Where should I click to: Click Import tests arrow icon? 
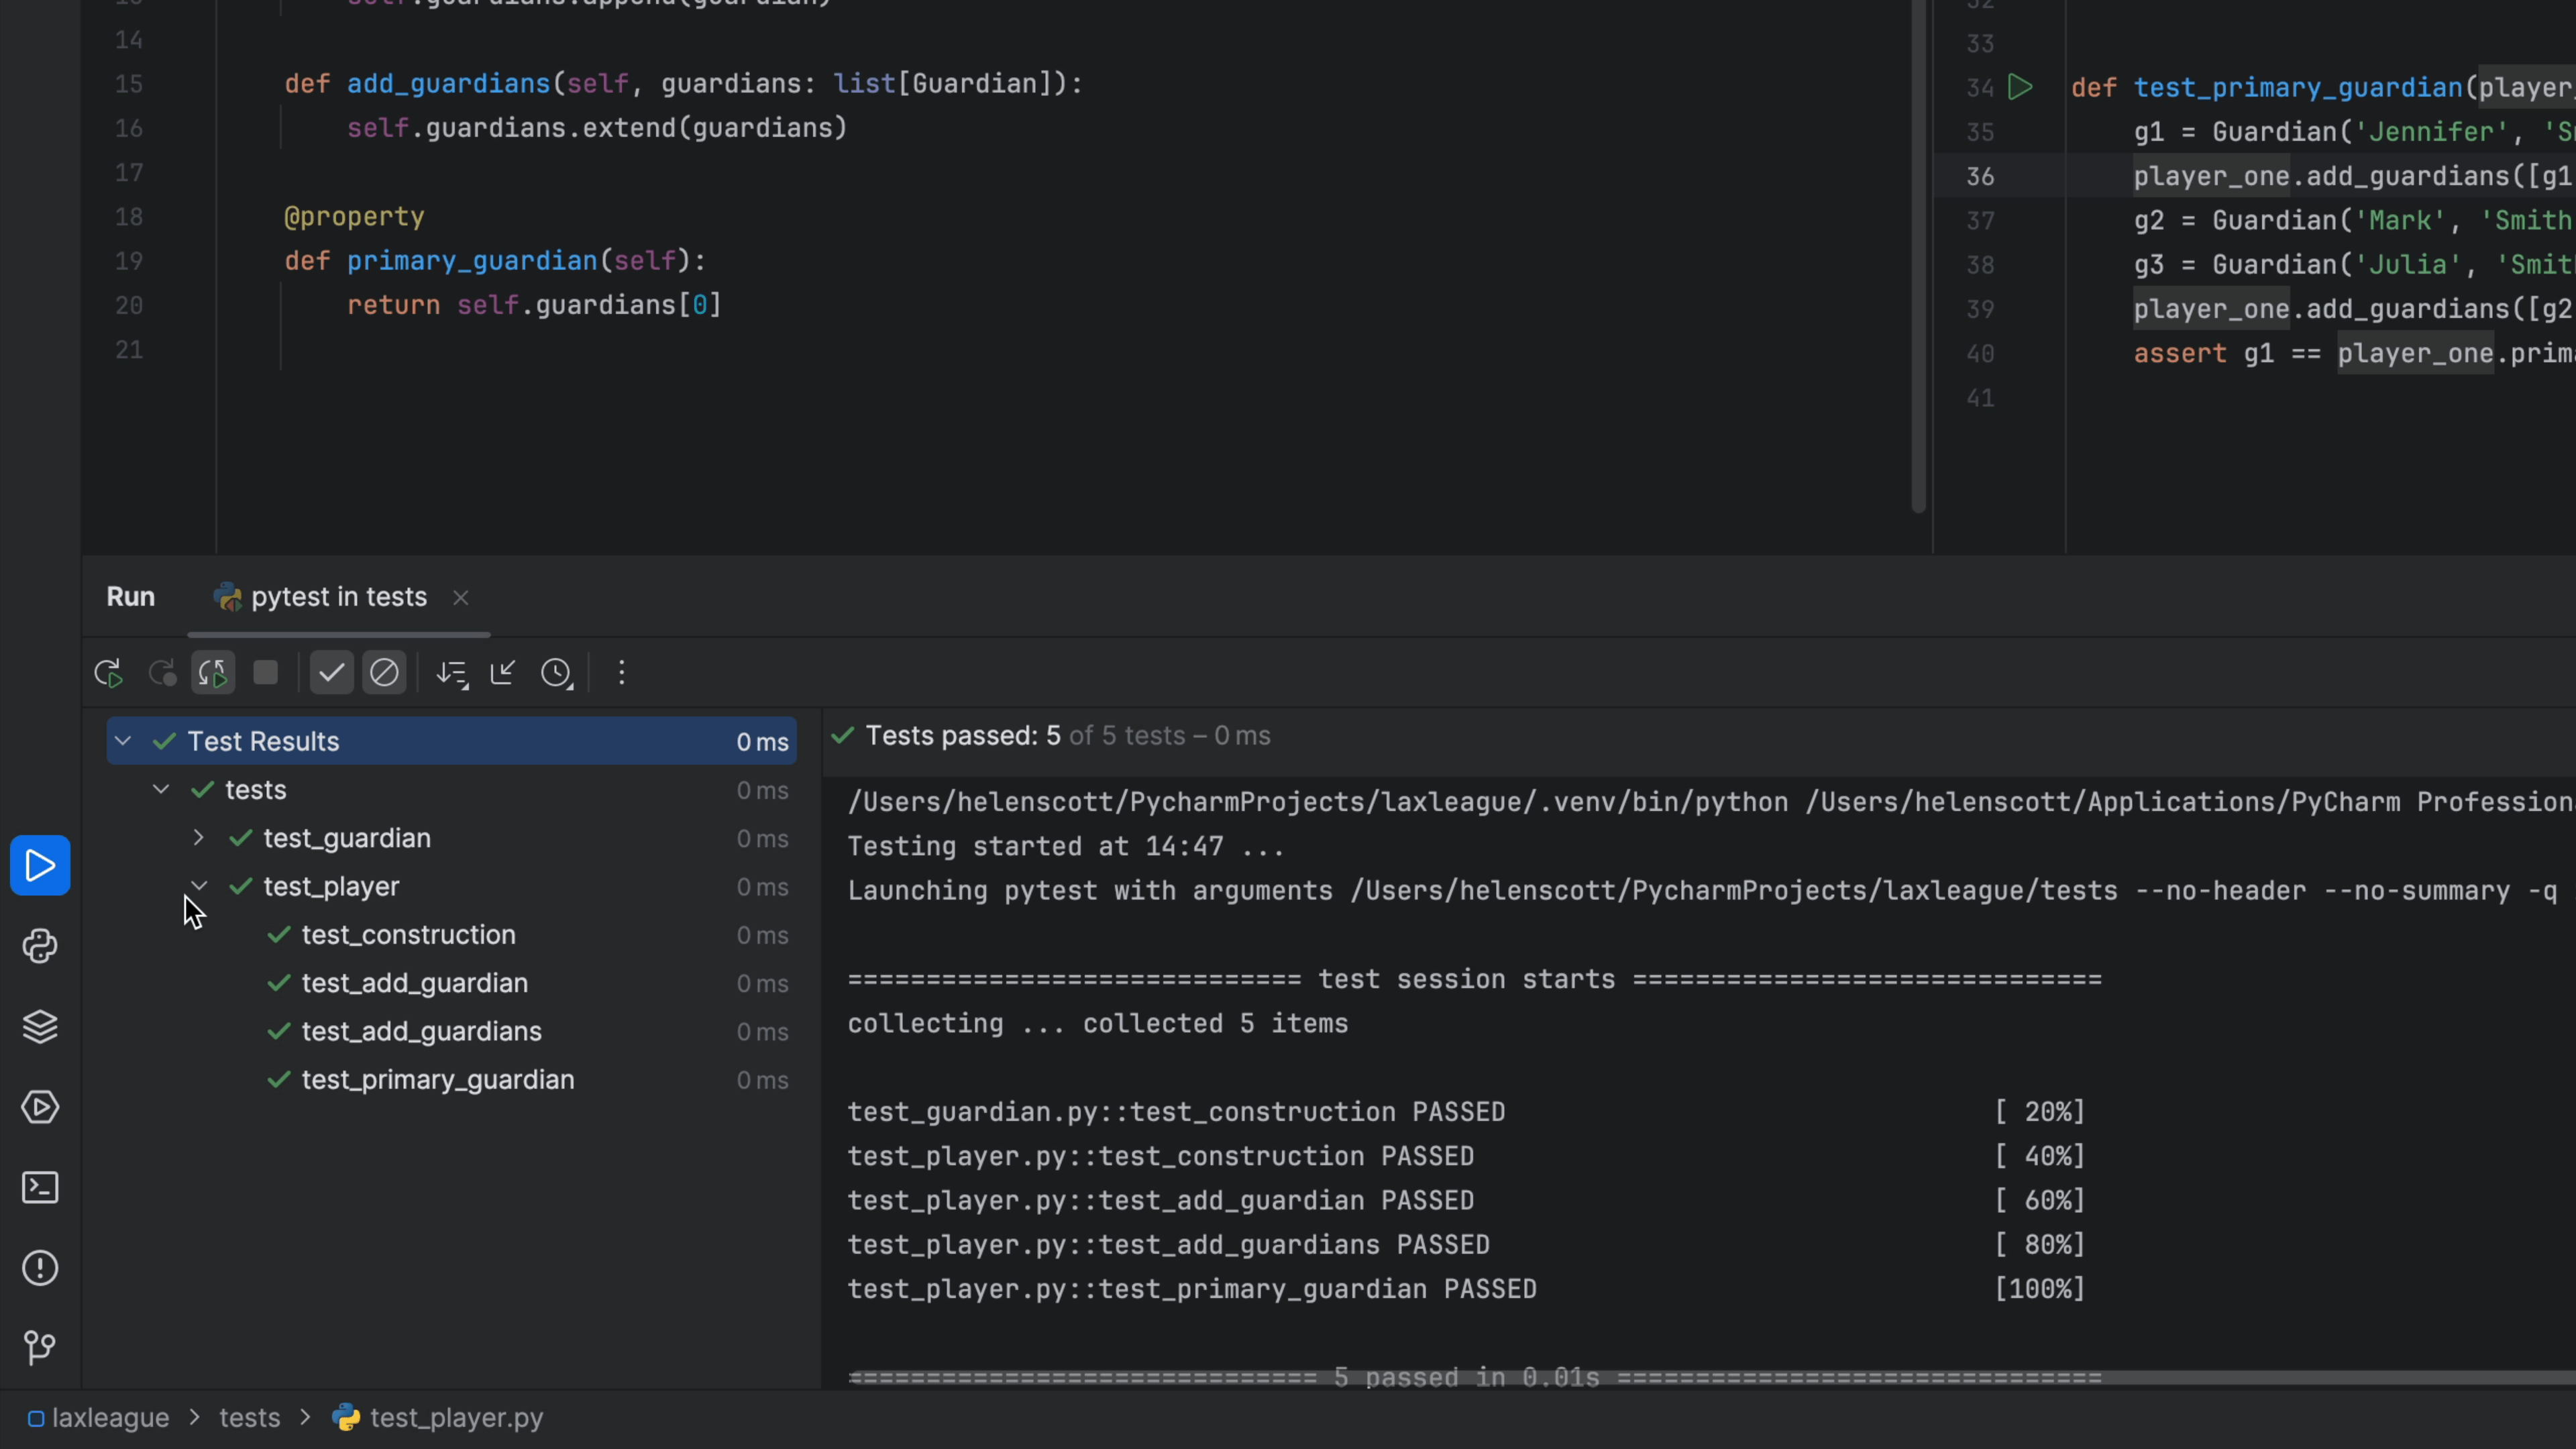(503, 673)
